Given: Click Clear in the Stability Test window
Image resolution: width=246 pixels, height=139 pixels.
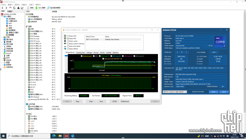Looking at the screenshot, I should [91, 101].
